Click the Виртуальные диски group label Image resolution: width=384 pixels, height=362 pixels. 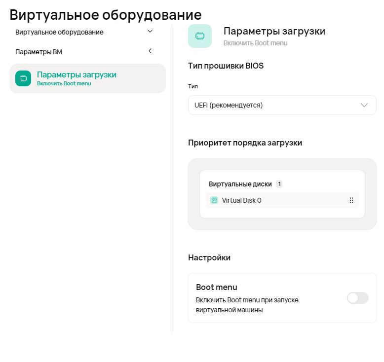tap(240, 184)
